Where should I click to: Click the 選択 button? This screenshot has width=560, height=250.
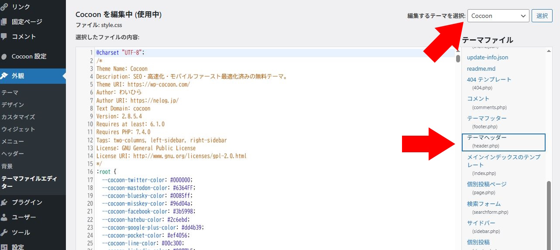click(542, 16)
